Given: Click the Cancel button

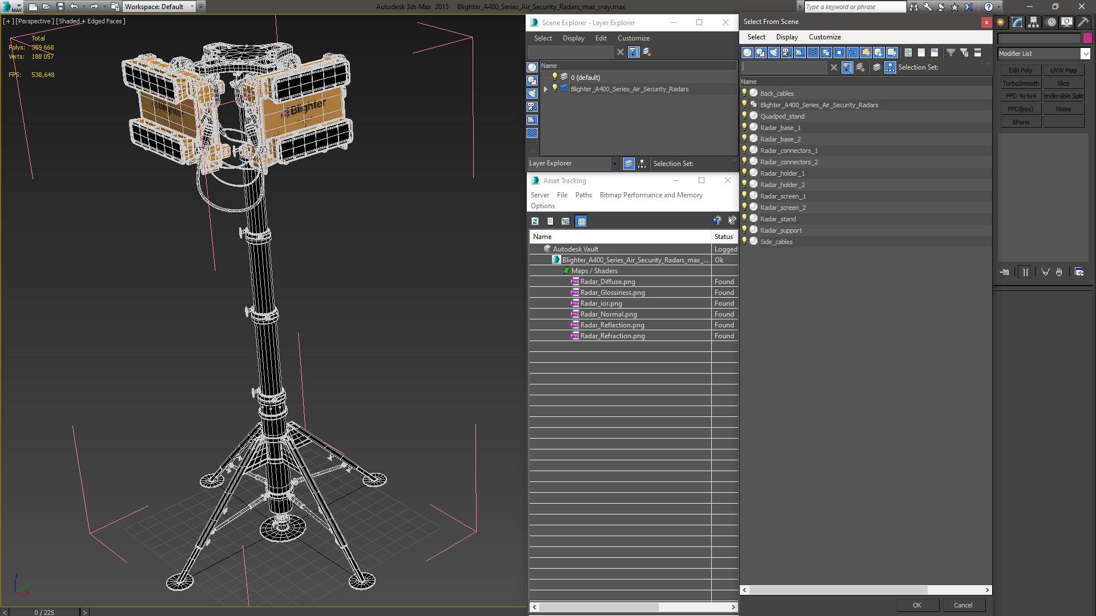Looking at the screenshot, I should click(x=963, y=605).
